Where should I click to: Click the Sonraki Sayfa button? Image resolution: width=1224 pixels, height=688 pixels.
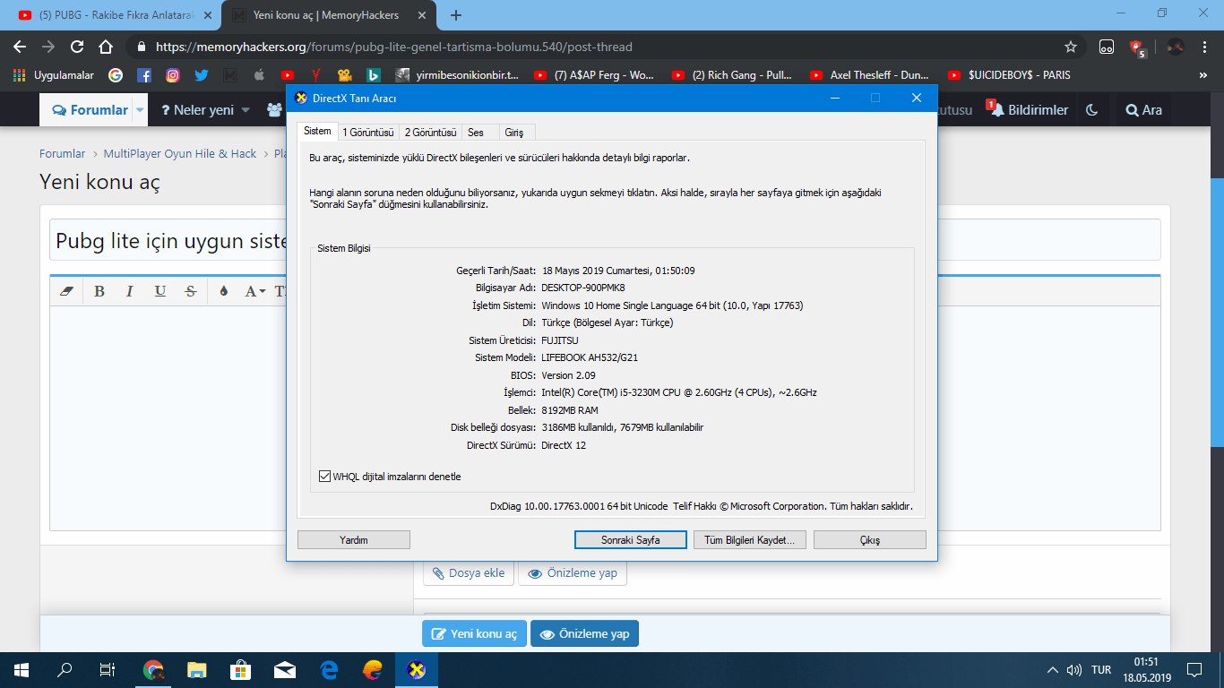(631, 540)
